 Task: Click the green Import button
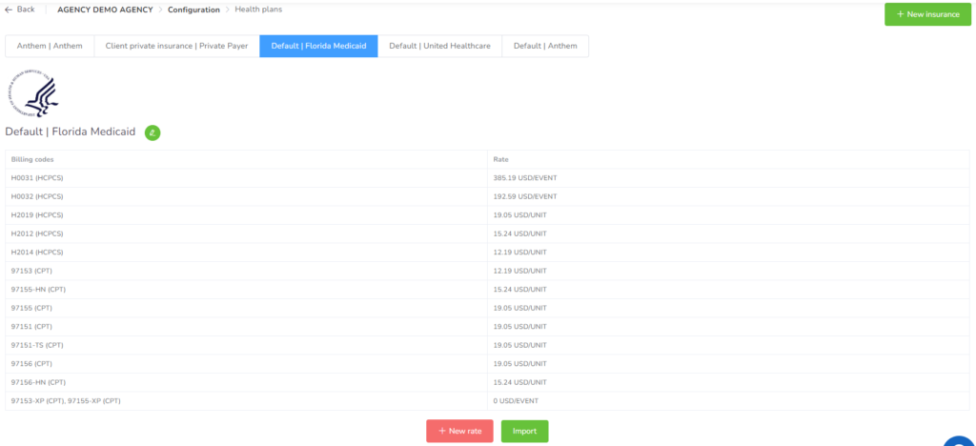pos(525,431)
